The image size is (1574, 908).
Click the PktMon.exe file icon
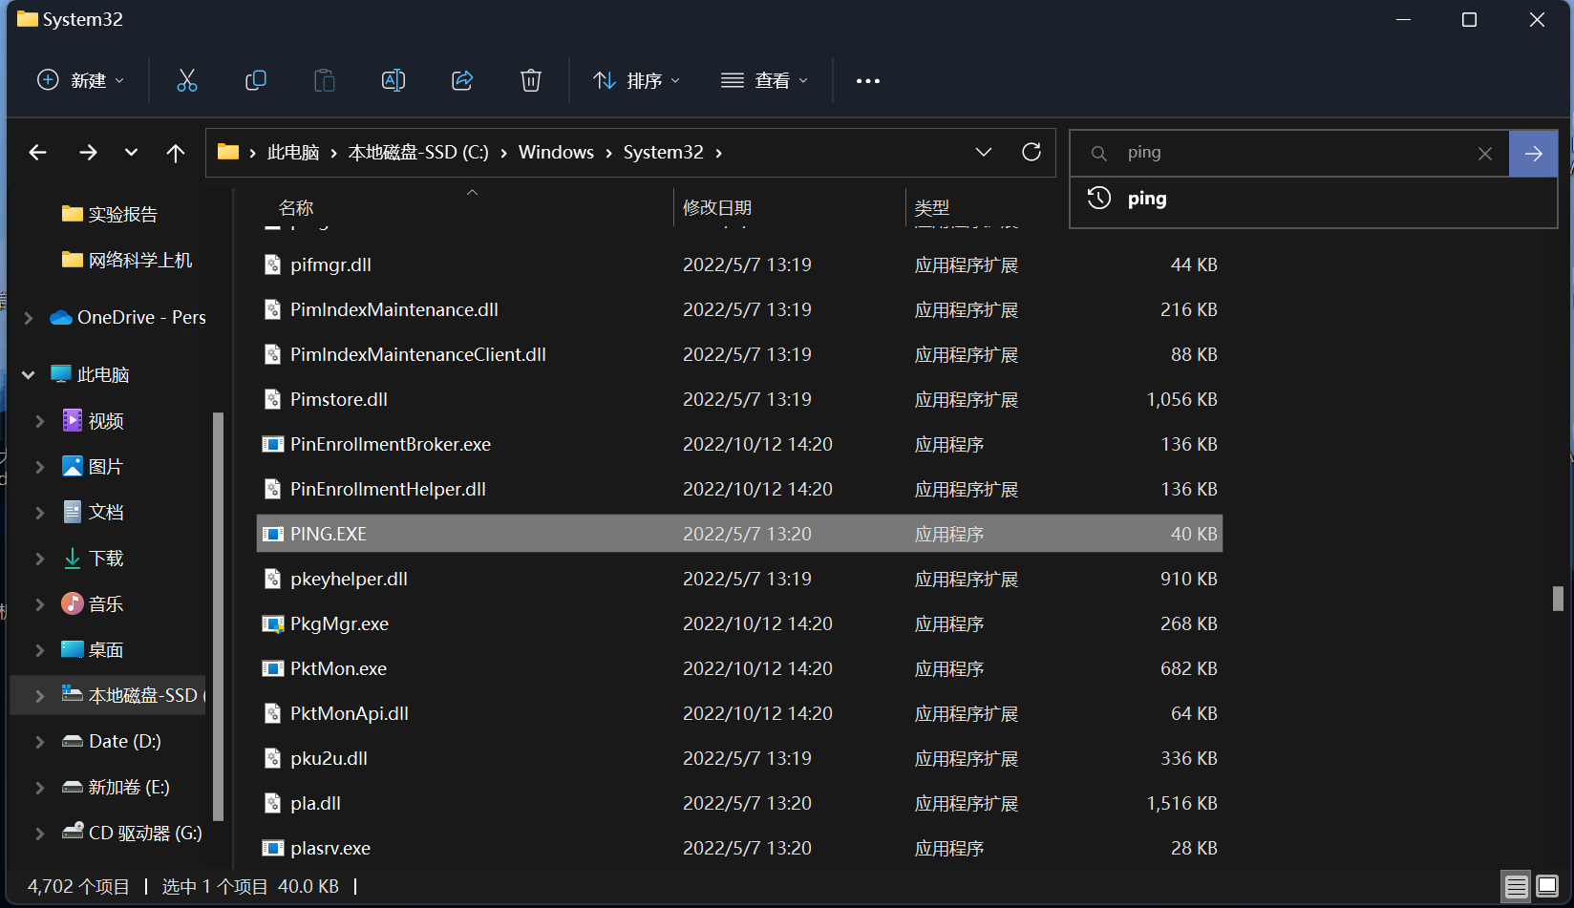[273, 668]
